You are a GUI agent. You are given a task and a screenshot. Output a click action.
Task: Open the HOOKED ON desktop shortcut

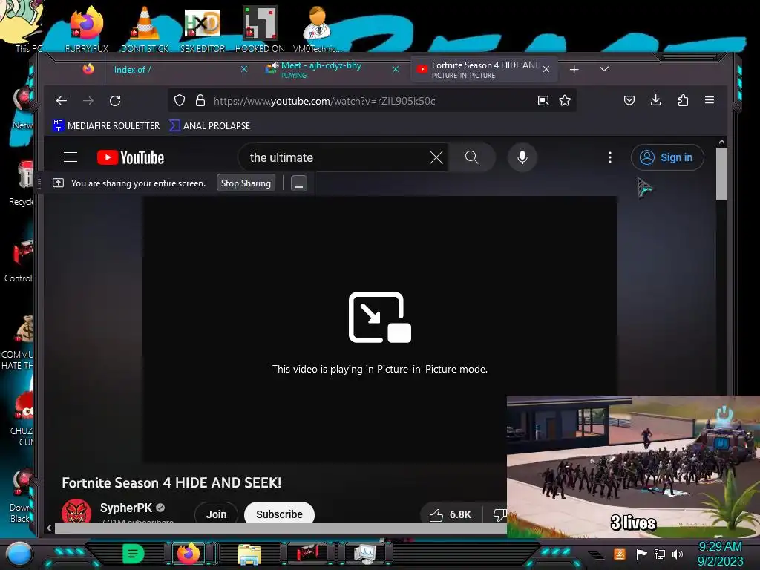coord(260,29)
